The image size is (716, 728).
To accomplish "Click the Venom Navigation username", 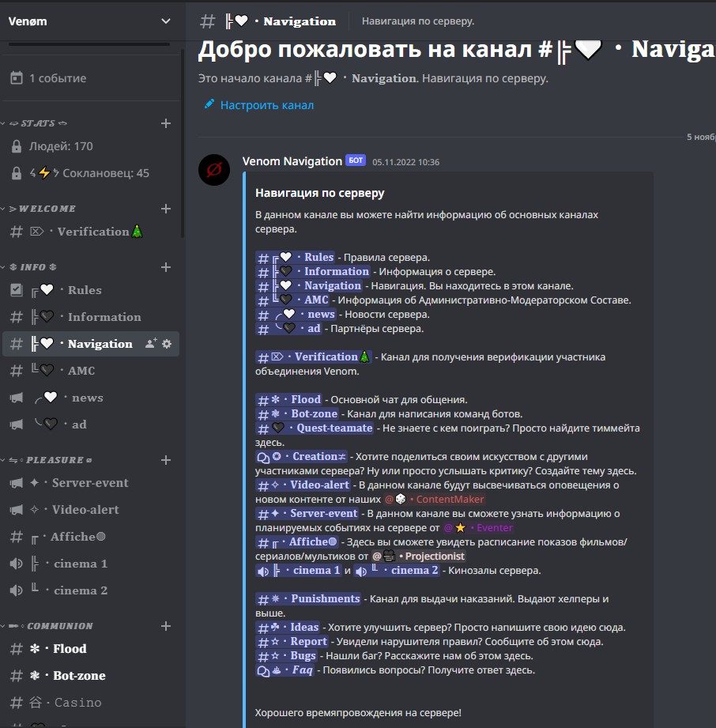I will coord(292,161).
